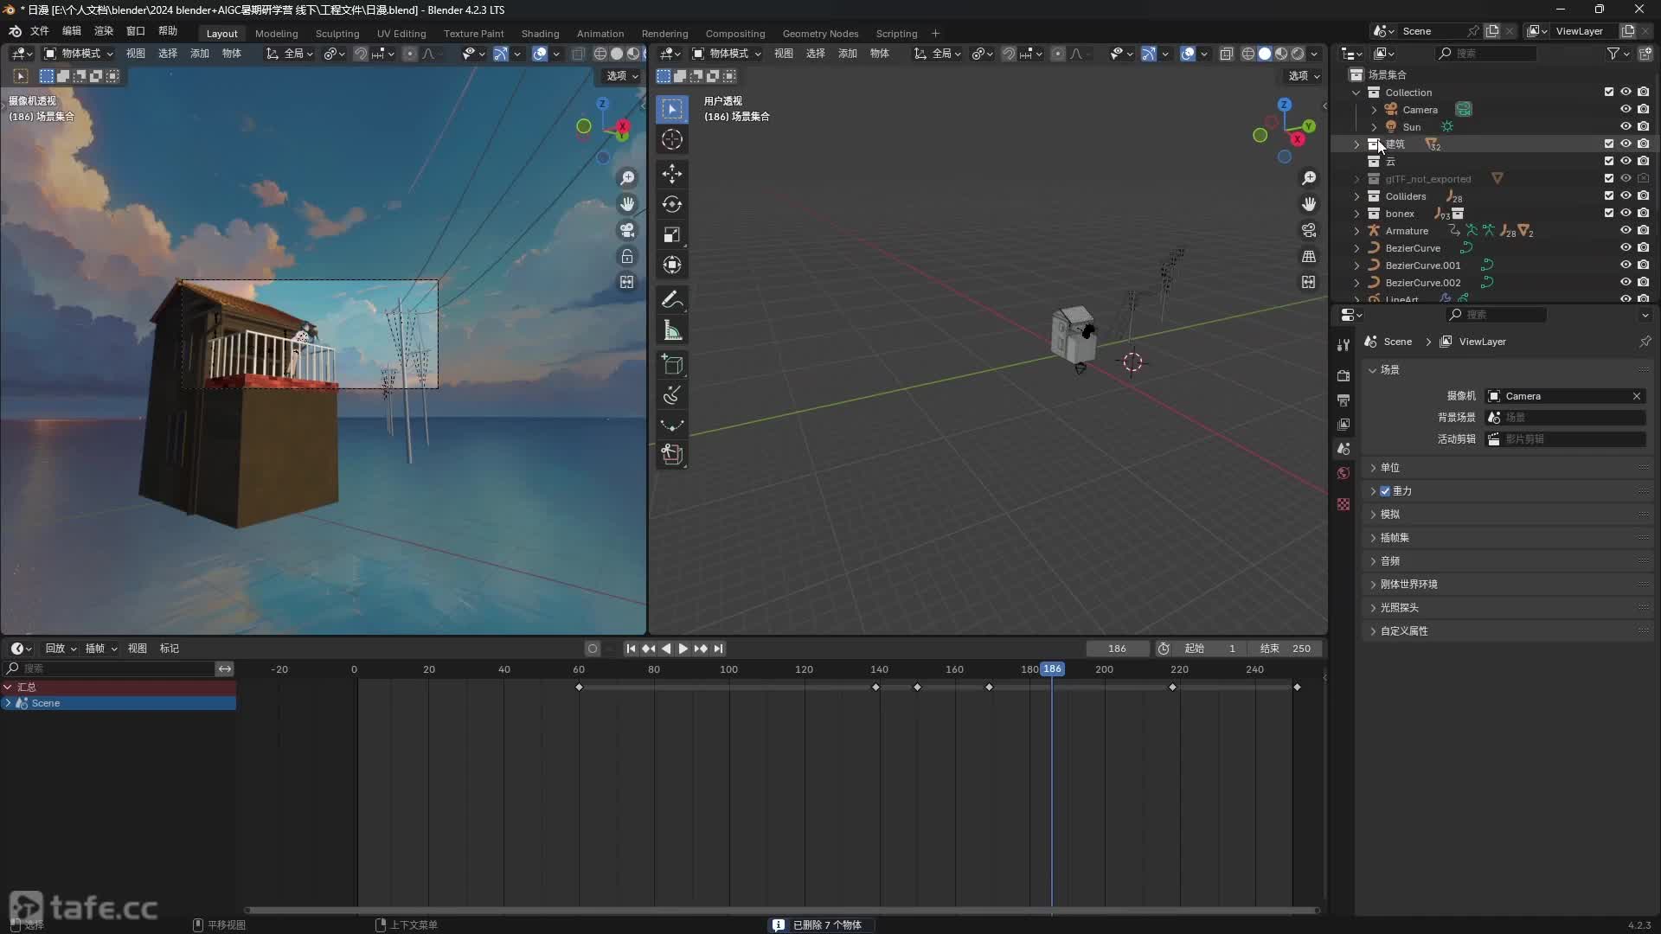Exclude the Colliders collection checkbox
This screenshot has width=1661, height=934.
(x=1609, y=196)
